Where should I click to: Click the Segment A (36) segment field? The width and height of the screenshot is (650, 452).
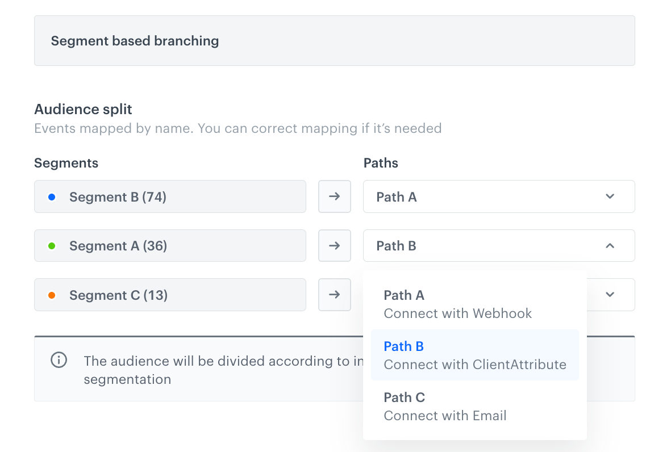click(x=170, y=245)
